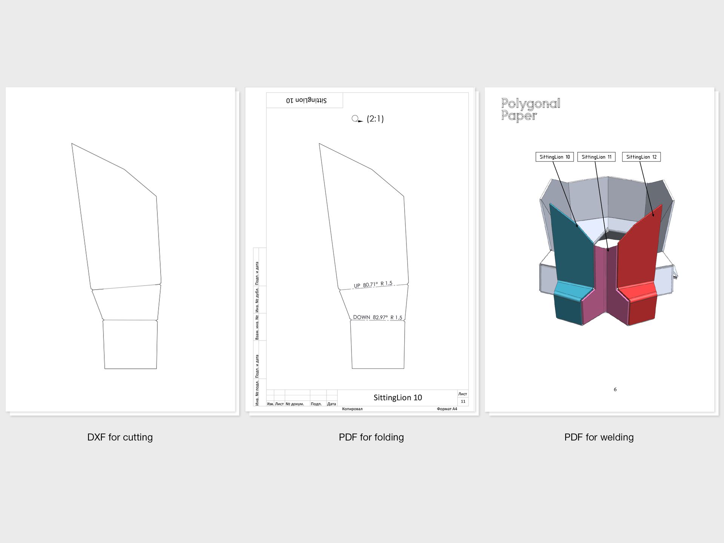Viewport: 724px width, 543px height.
Task: Click the PDF for folding caption
Action: pyautogui.click(x=371, y=437)
